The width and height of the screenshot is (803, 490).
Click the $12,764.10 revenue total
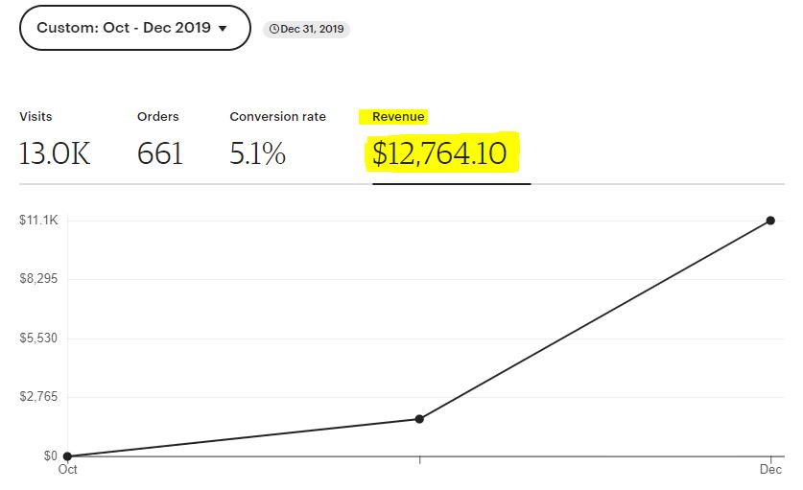click(439, 153)
